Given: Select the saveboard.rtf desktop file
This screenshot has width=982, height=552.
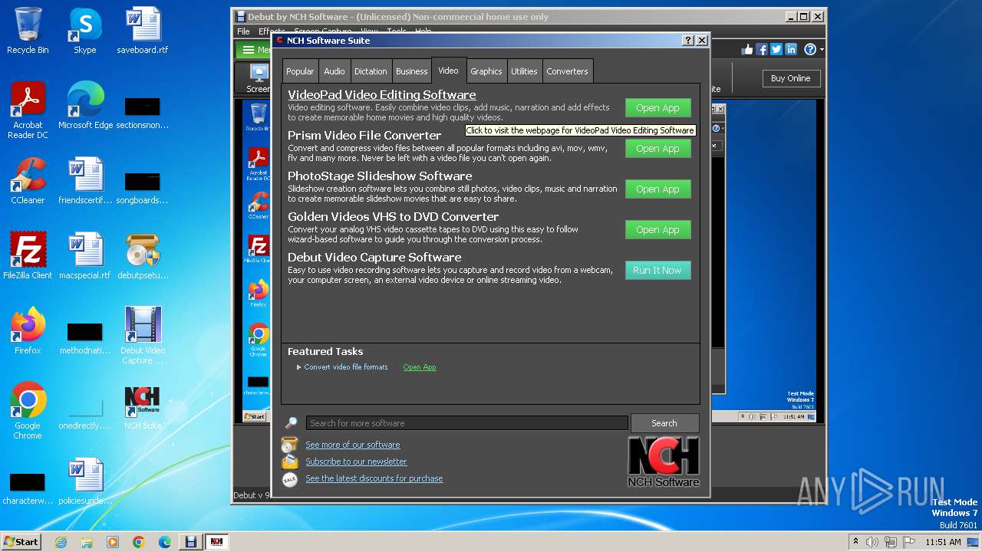Looking at the screenshot, I should (143, 31).
